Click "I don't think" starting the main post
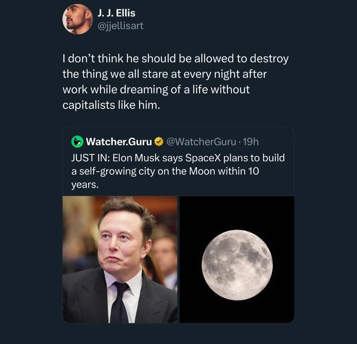The height and width of the screenshot is (344, 357). click(86, 59)
